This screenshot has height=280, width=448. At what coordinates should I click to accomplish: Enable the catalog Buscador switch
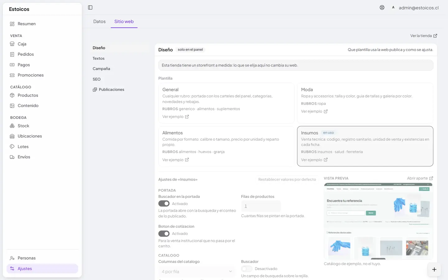(247, 269)
